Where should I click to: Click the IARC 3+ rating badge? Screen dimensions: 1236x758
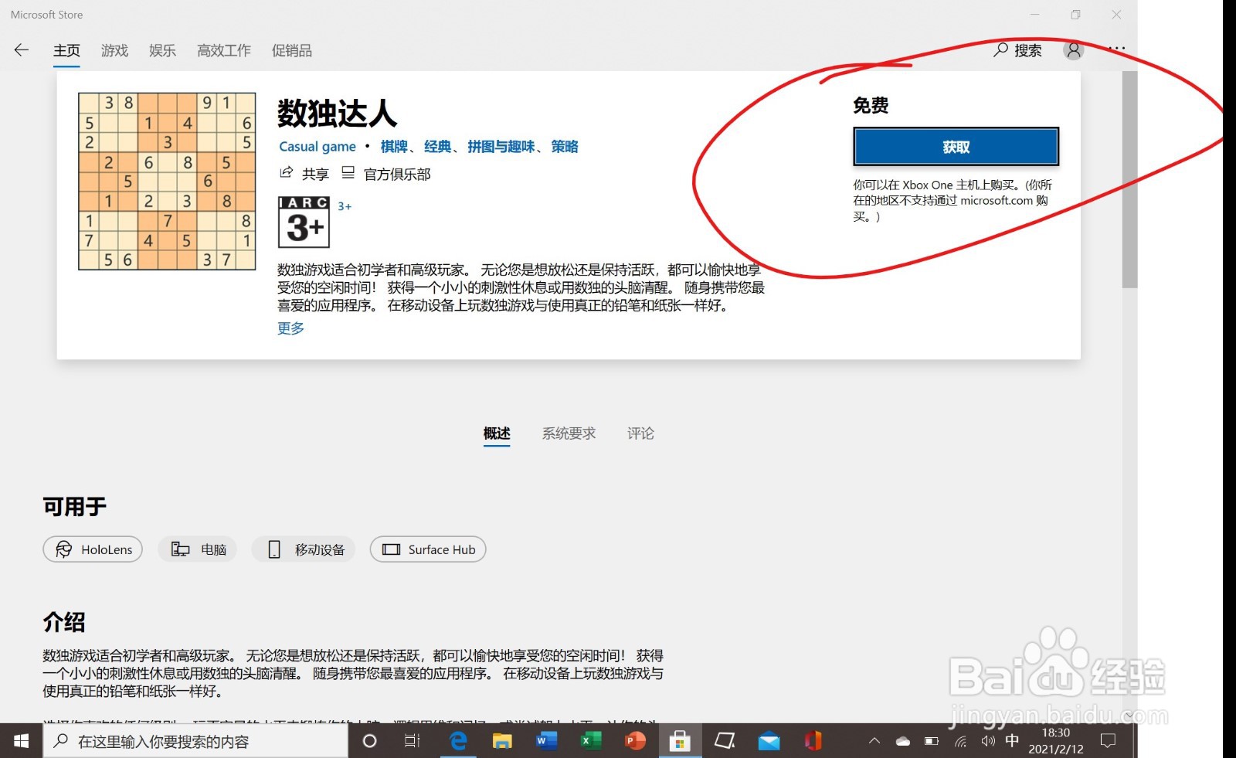pos(304,222)
